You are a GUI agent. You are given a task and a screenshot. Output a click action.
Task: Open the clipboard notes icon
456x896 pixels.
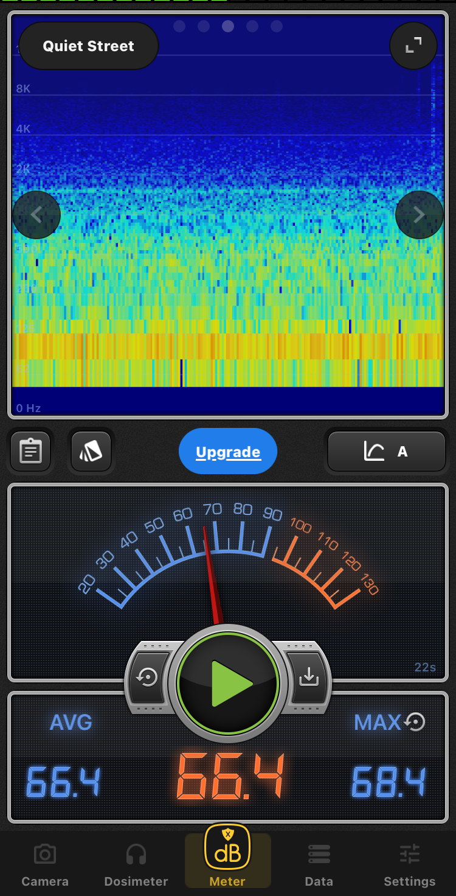(x=30, y=451)
